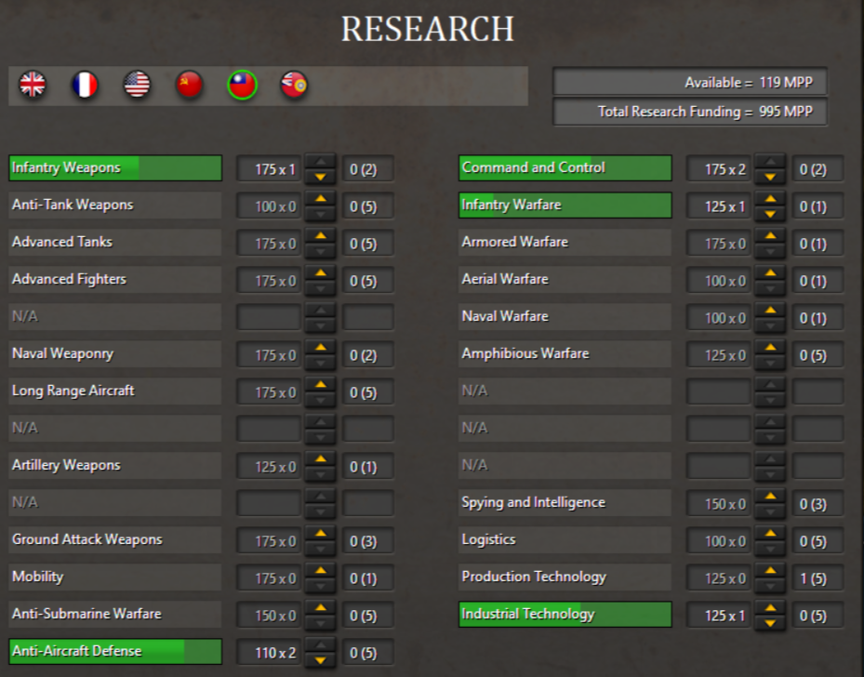Screen dimensions: 864x677
Task: Decrease Infantry Weapons research investment
Action: (x=320, y=177)
